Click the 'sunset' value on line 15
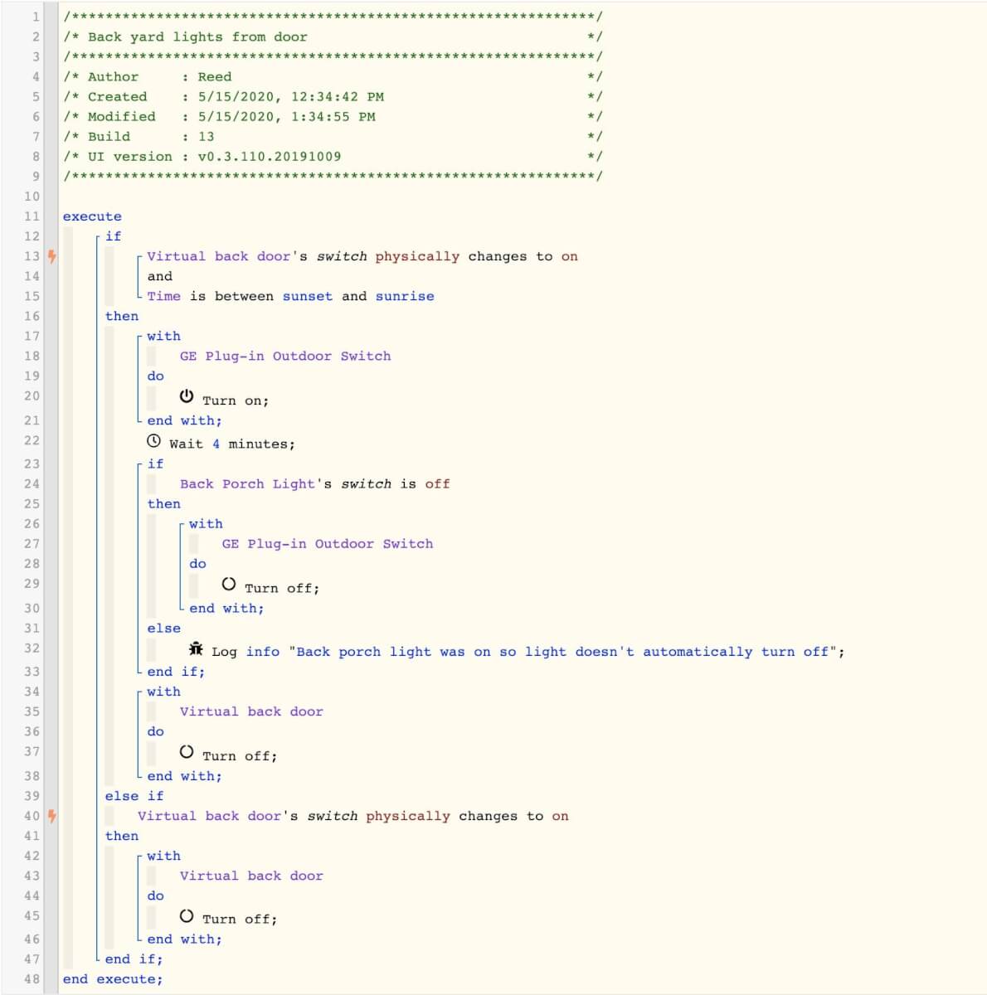Image resolution: width=987 pixels, height=995 pixels. coord(308,296)
